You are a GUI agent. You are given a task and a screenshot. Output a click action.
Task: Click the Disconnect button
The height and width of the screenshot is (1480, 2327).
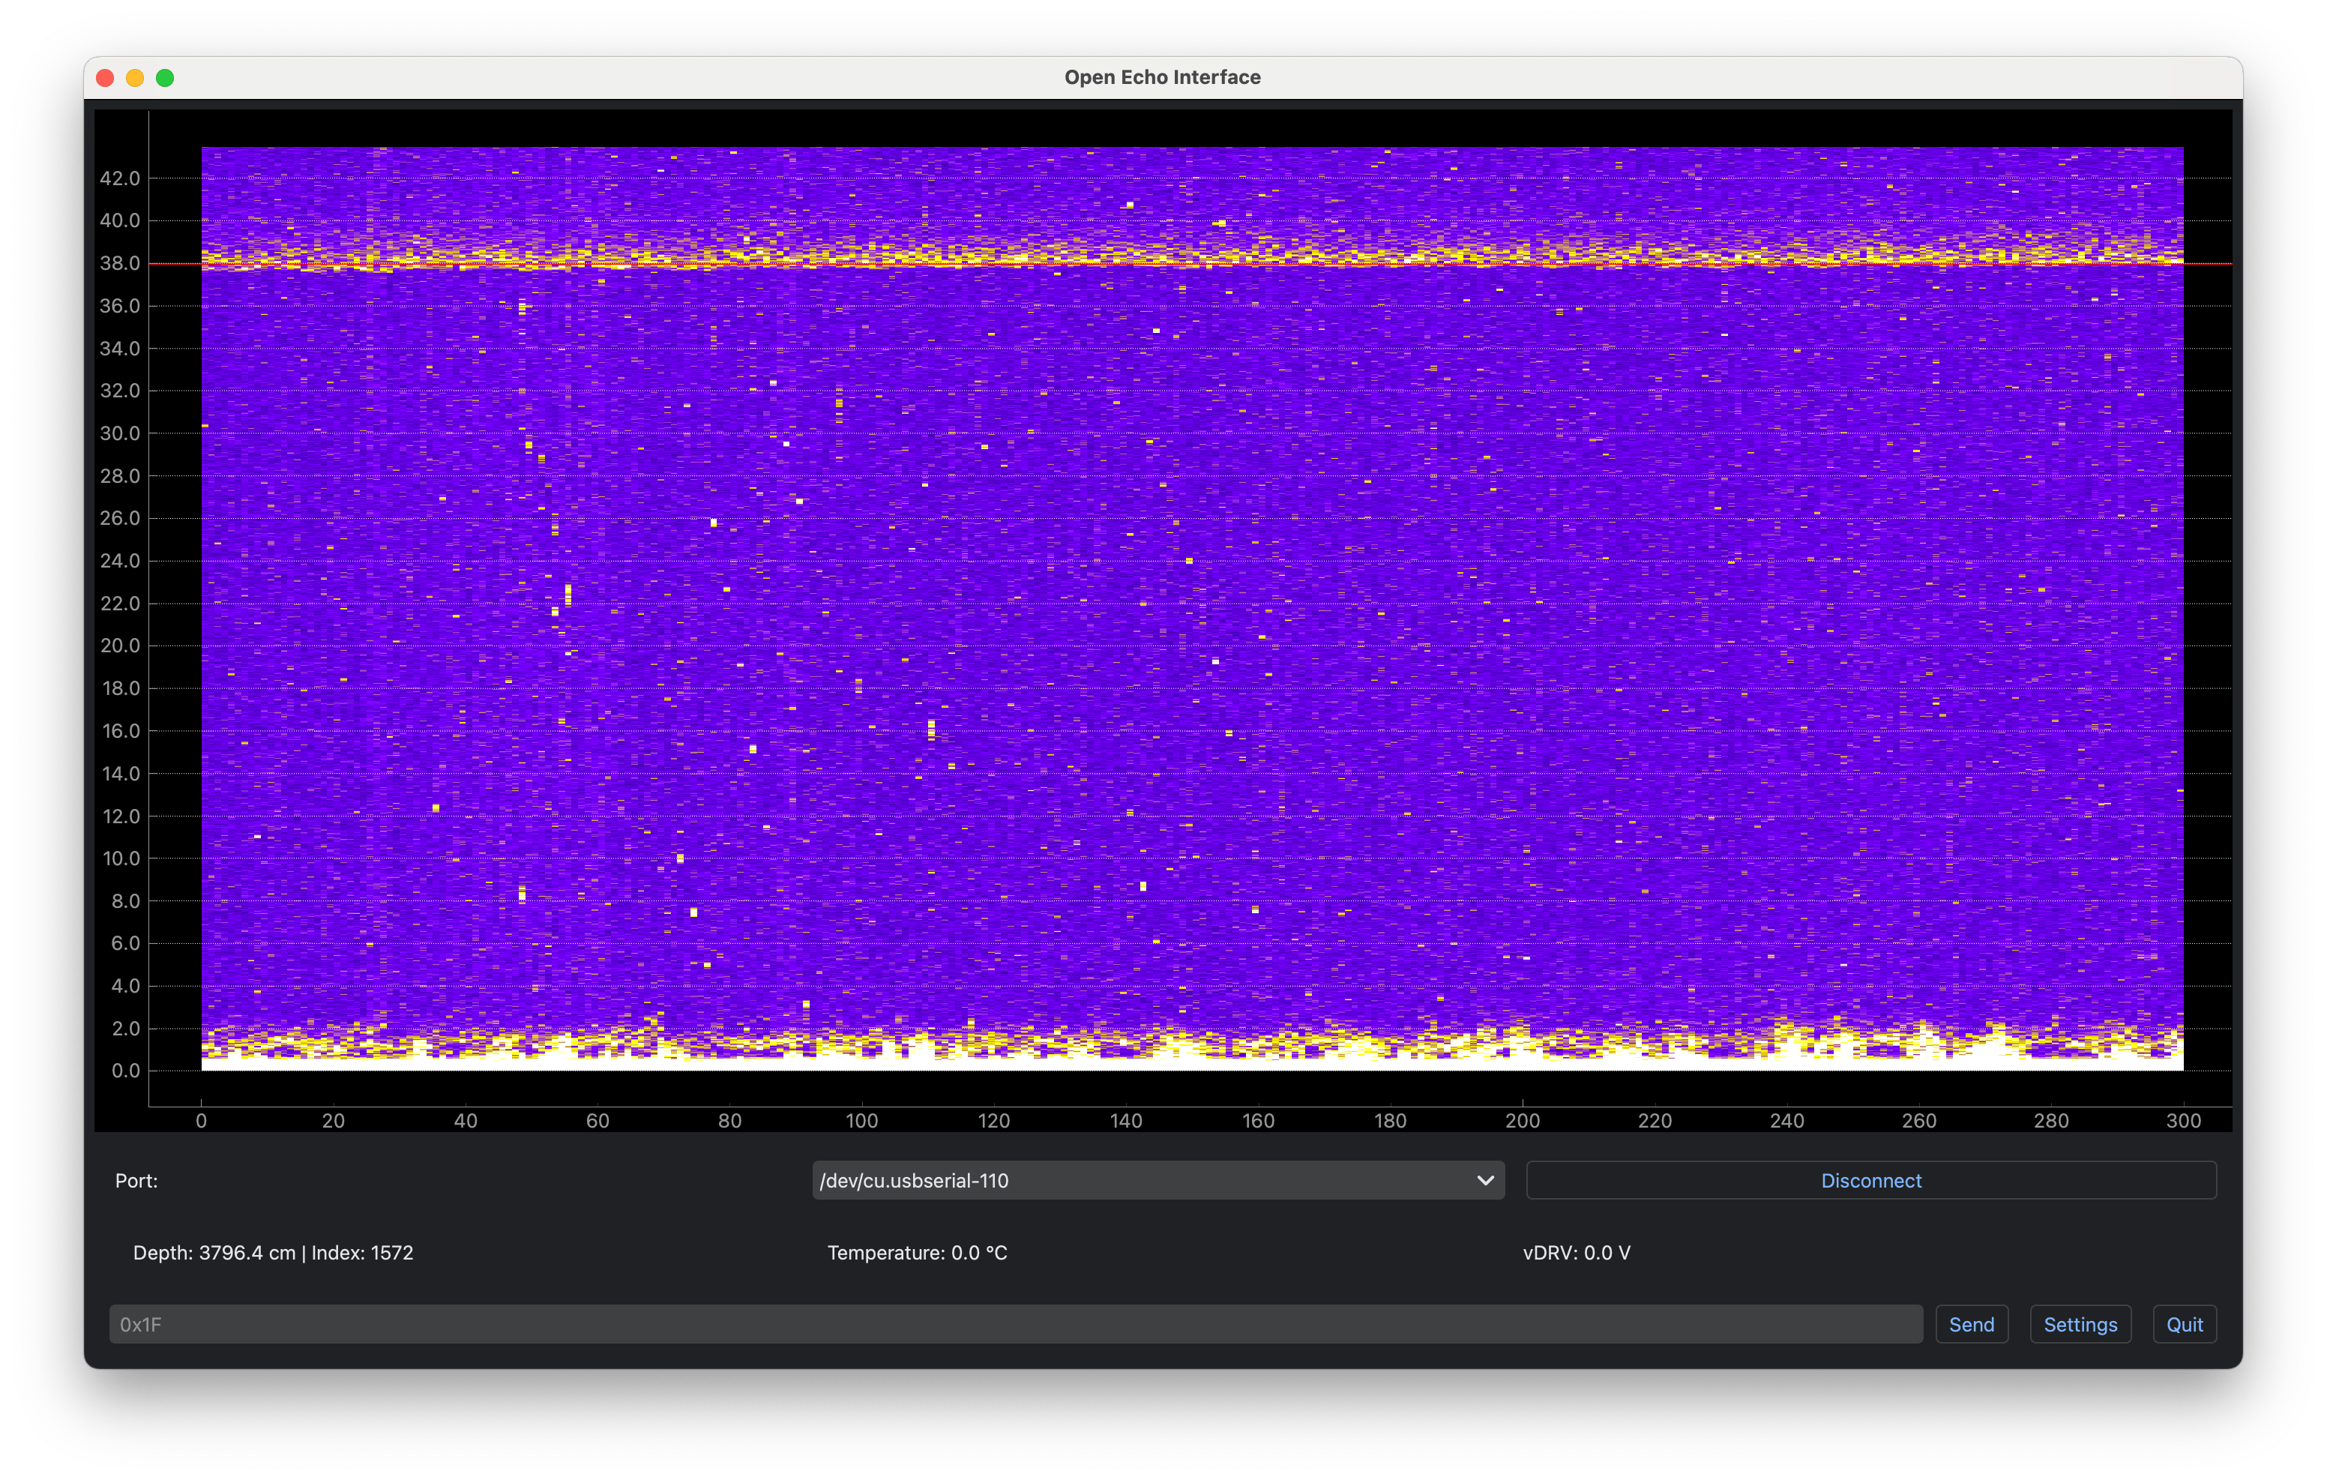pyautogui.click(x=1870, y=1180)
